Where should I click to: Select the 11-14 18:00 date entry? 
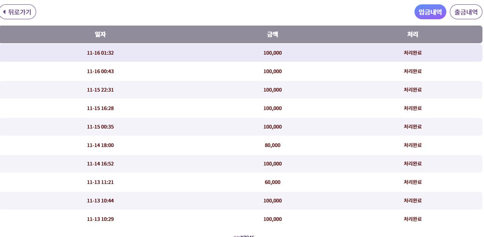click(x=100, y=145)
